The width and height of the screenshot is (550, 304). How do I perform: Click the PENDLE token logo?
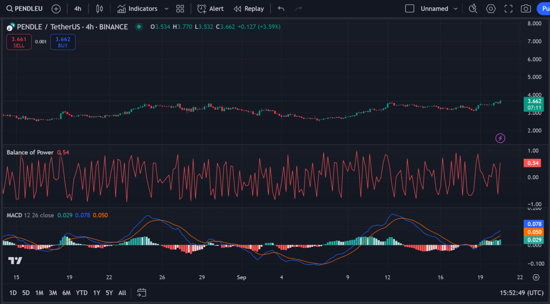pyautogui.click(x=11, y=27)
